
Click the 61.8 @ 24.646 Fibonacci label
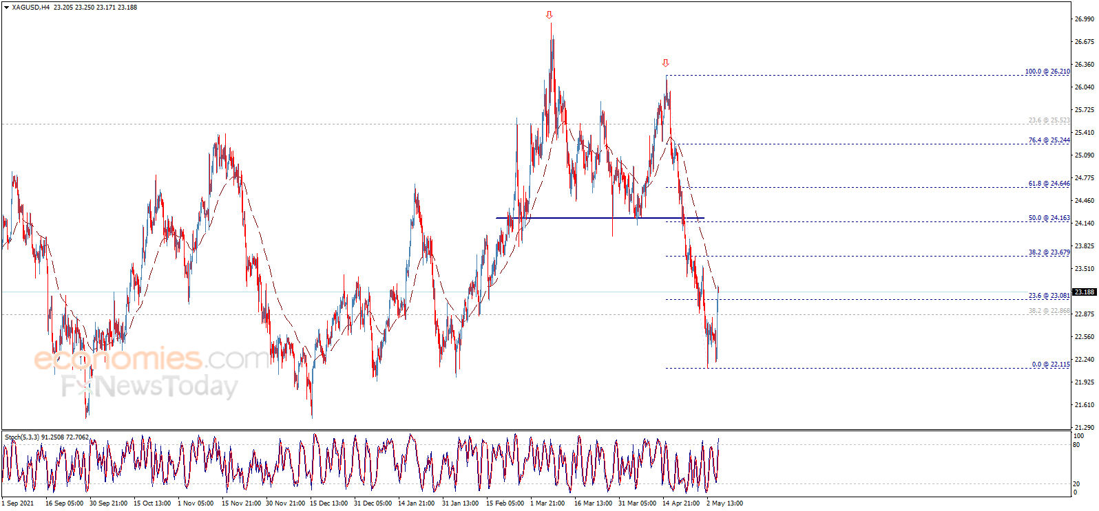1049,184
